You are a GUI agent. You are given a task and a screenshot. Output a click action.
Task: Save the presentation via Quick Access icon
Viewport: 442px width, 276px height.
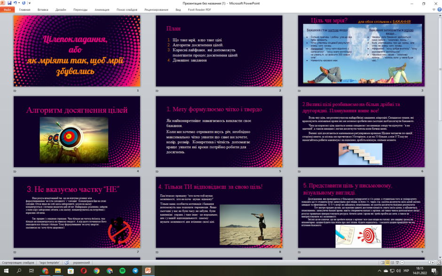[9, 3]
